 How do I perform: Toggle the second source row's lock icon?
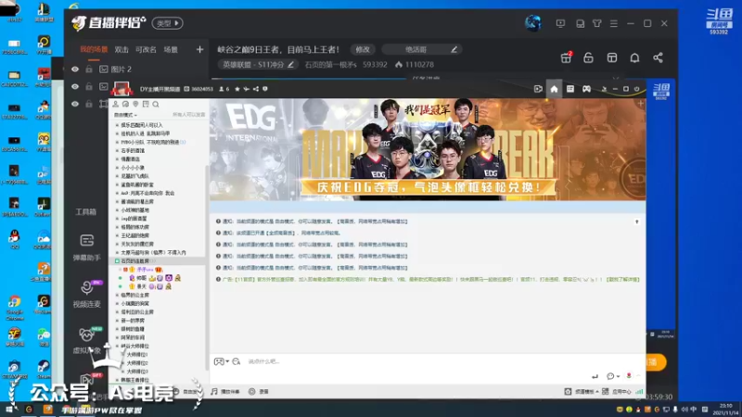pyautogui.click(x=89, y=86)
